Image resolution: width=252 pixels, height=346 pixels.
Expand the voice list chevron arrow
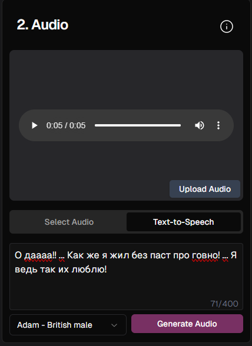114,325
